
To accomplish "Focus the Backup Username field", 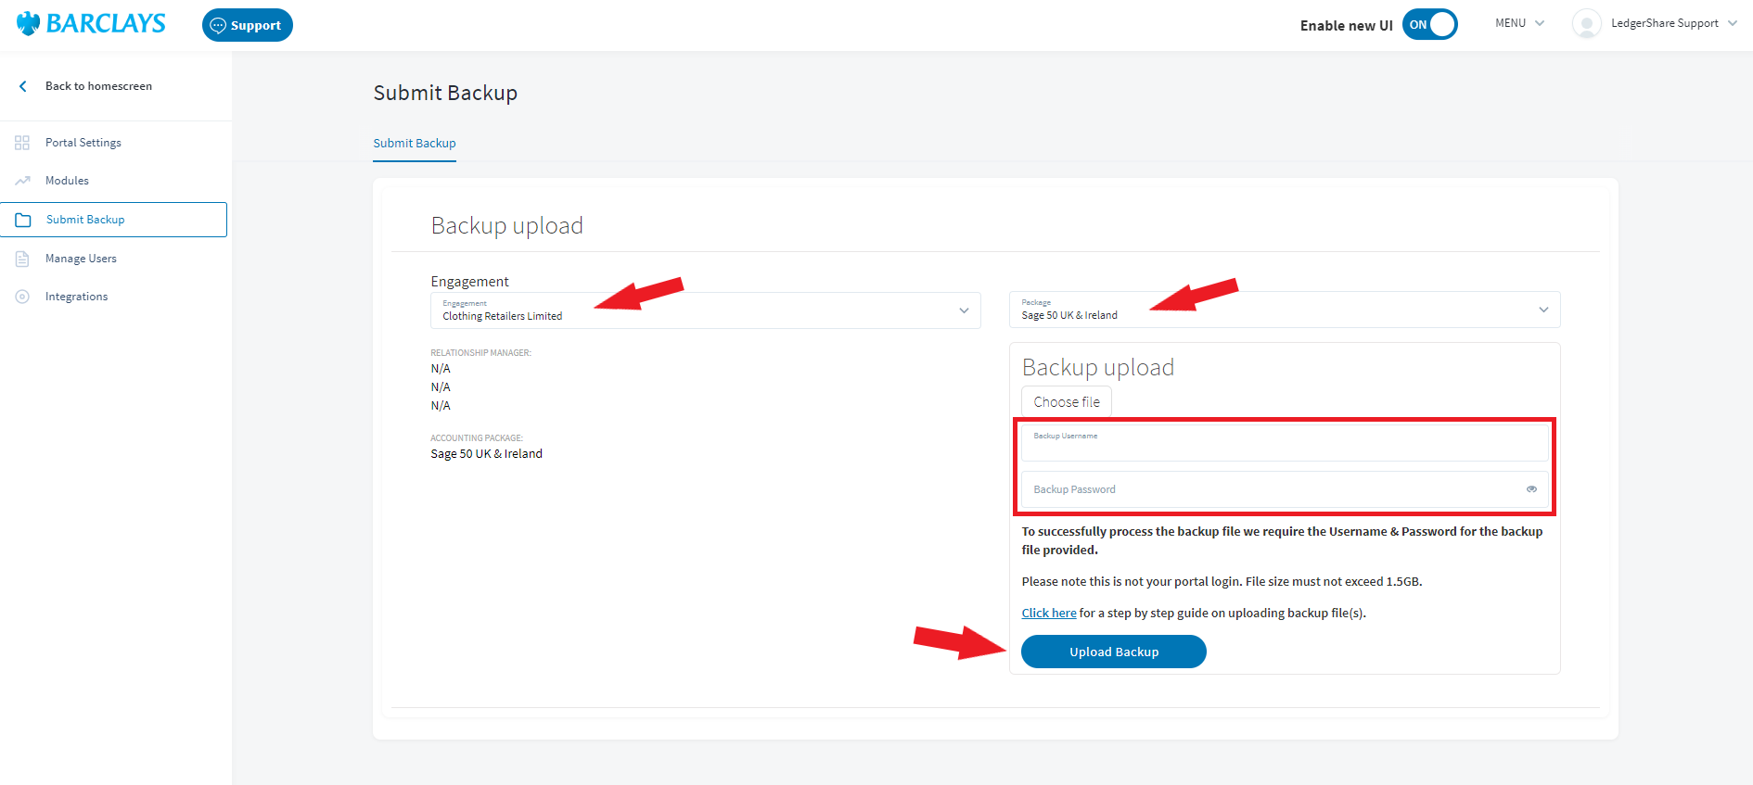I will (1284, 445).
